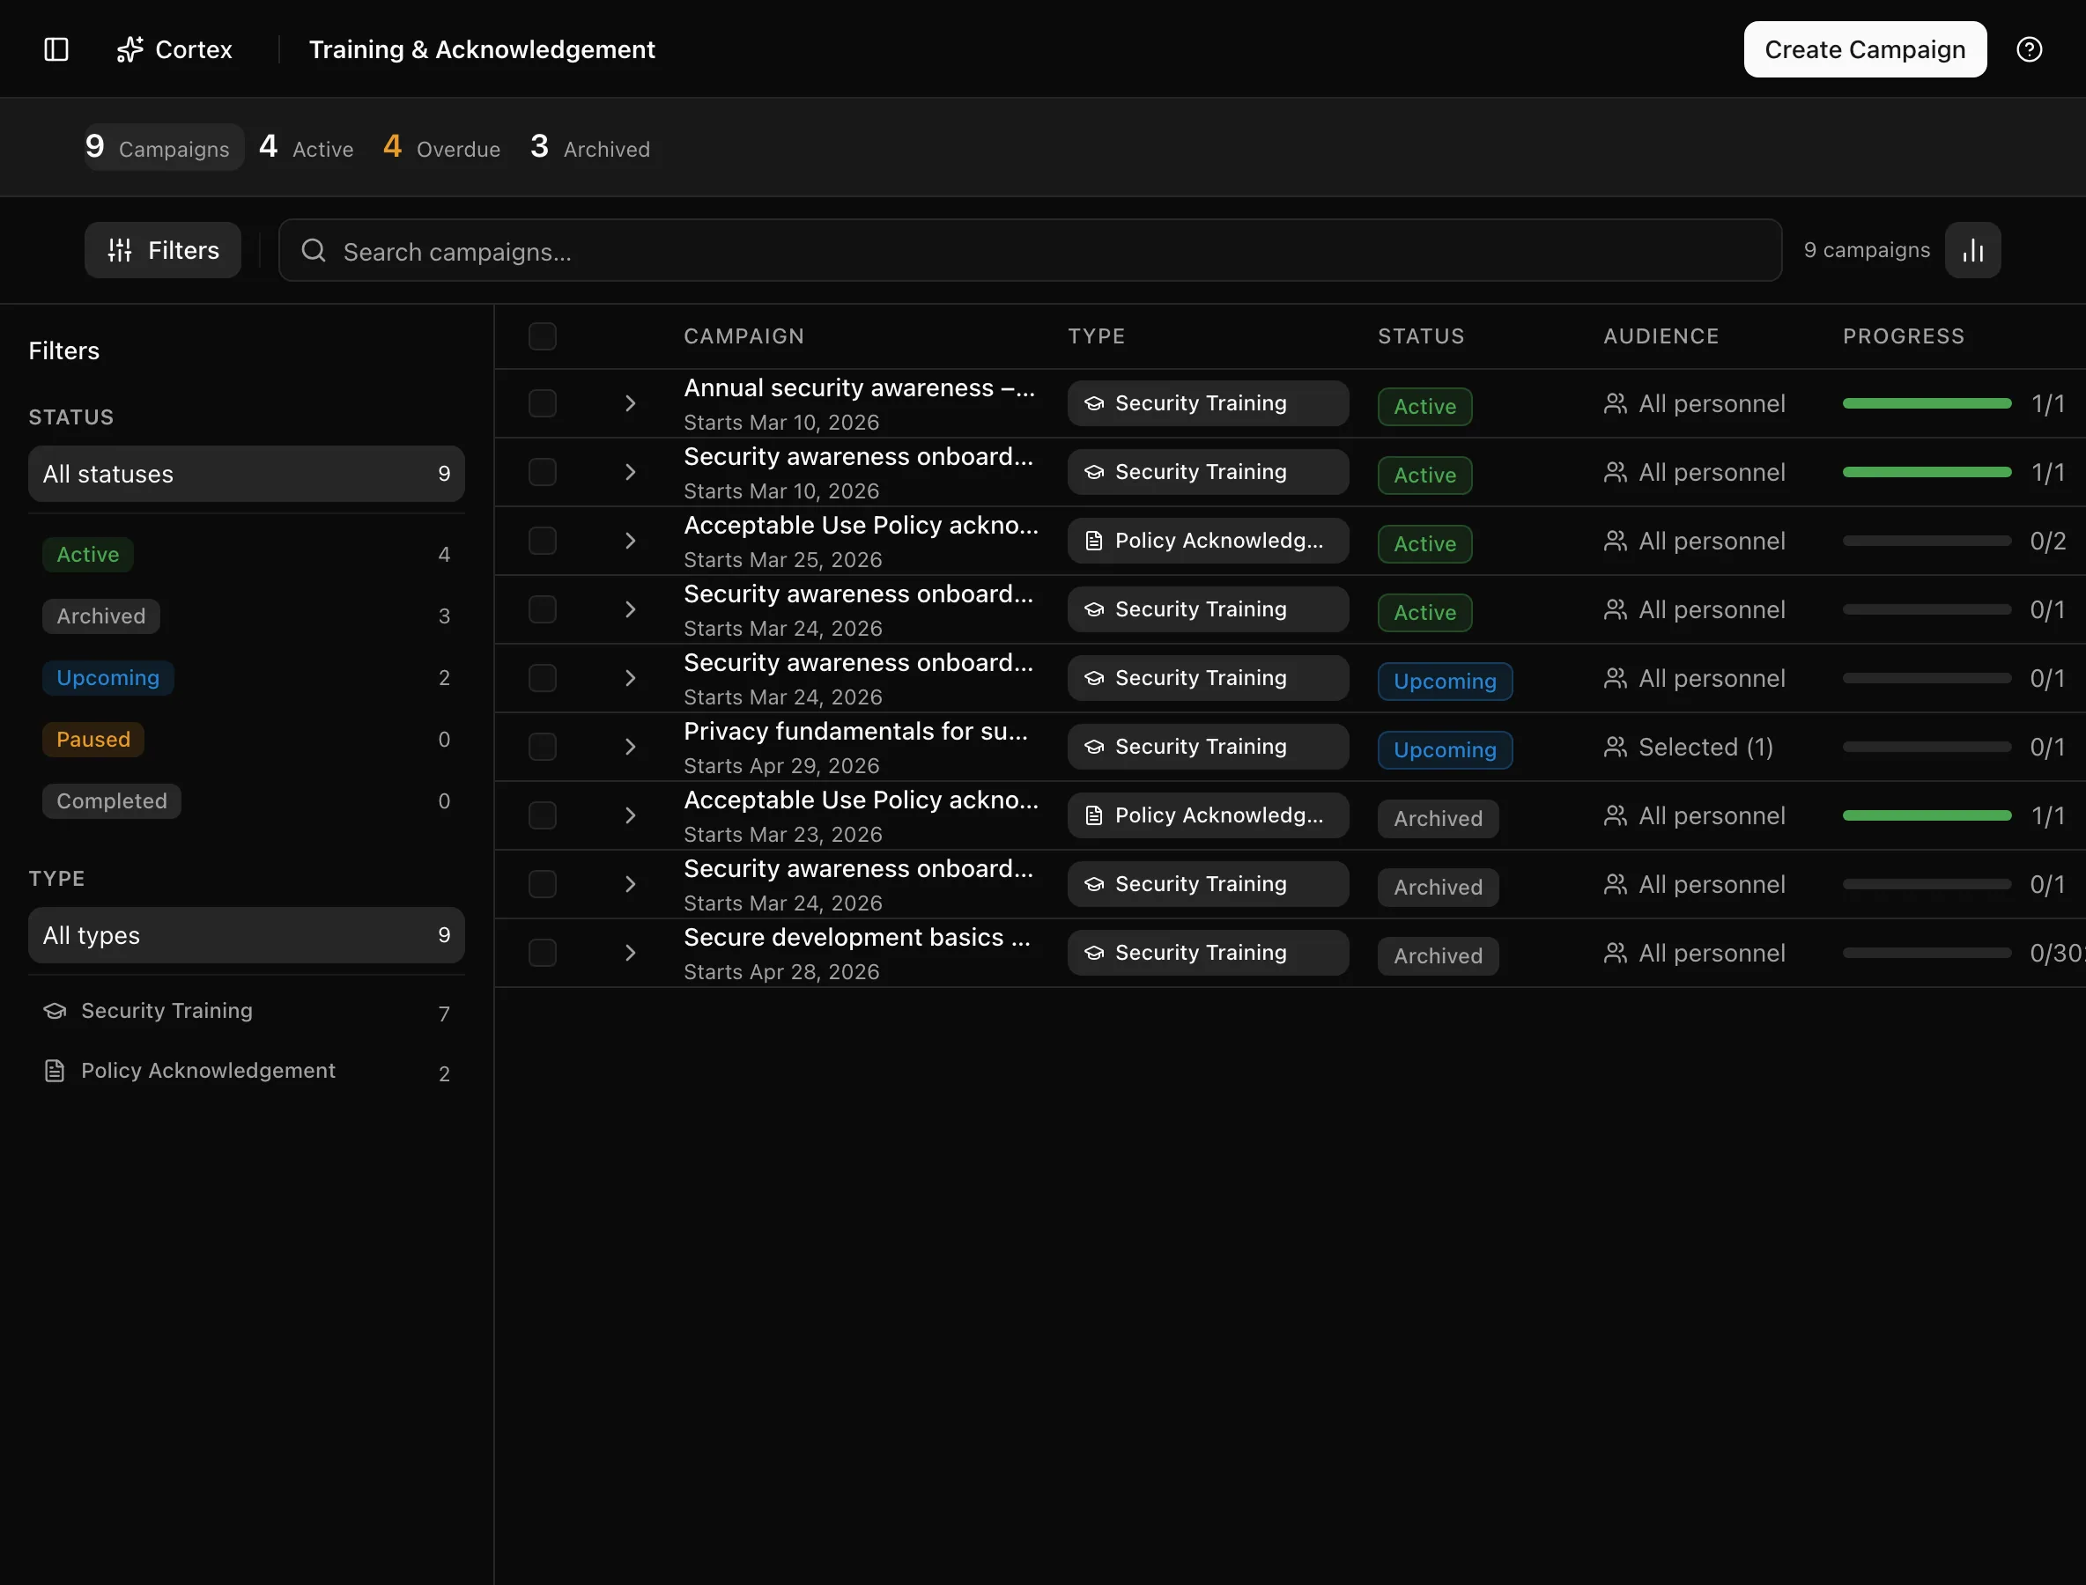Click document icon in Policy Acknowledgement filter

55,1071
